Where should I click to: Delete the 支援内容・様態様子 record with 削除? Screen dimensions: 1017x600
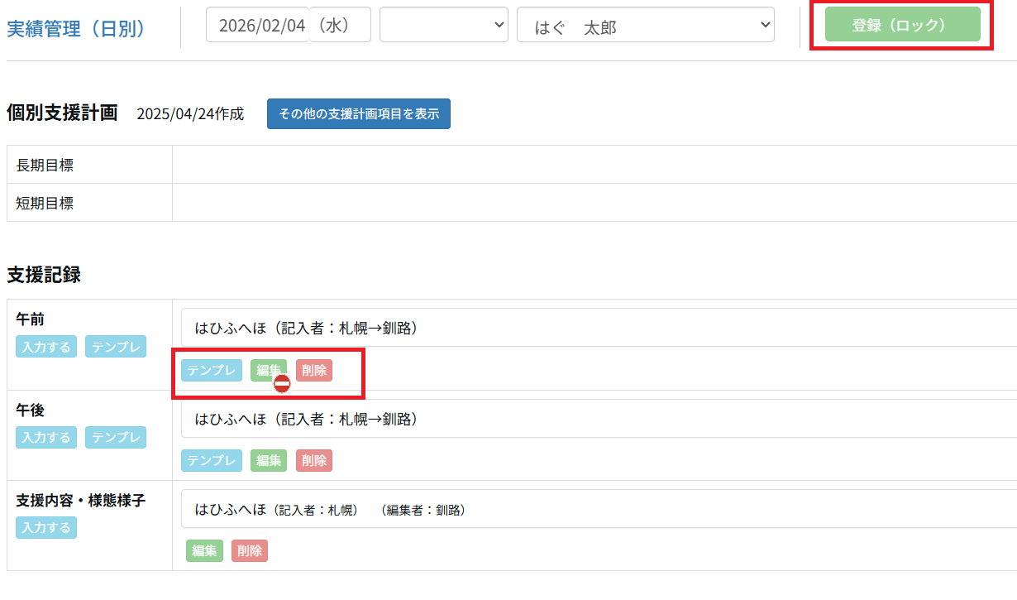[250, 551]
